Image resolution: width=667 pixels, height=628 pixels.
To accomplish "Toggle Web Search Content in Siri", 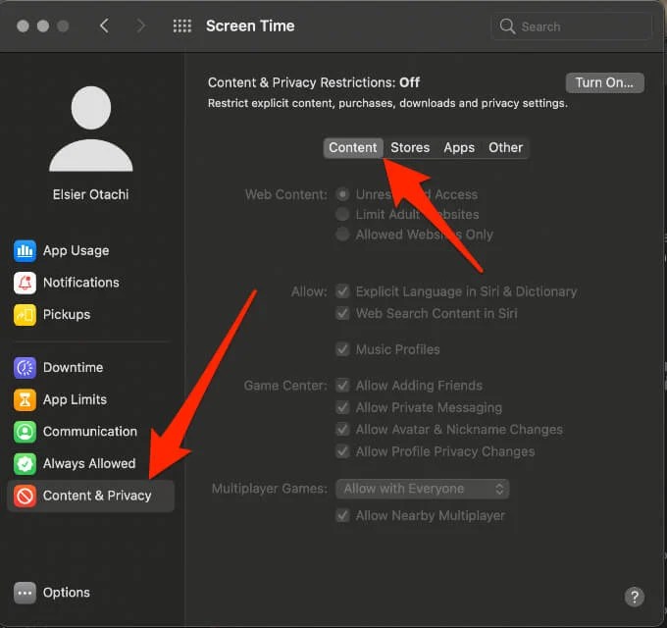I will (342, 314).
